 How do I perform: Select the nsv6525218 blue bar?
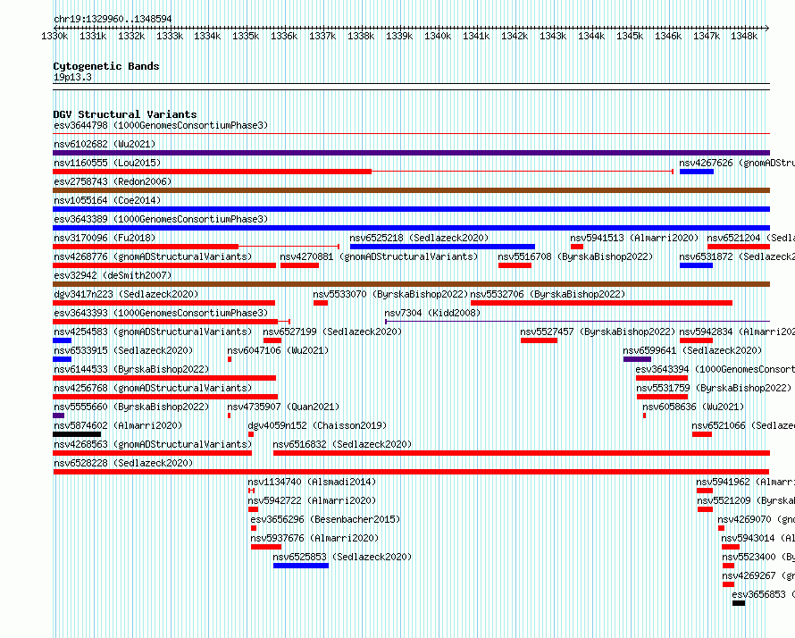[443, 247]
